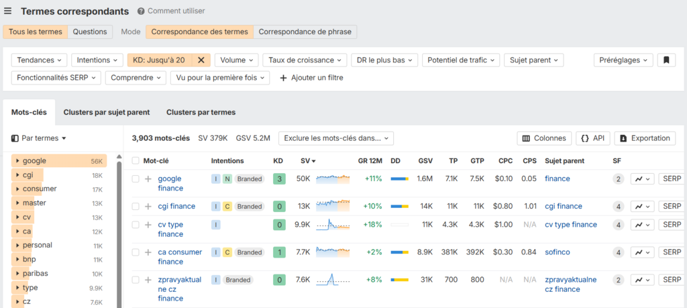The height and width of the screenshot is (308, 687).
Task: Open the Préréglages dropdown
Action: (x=623, y=60)
